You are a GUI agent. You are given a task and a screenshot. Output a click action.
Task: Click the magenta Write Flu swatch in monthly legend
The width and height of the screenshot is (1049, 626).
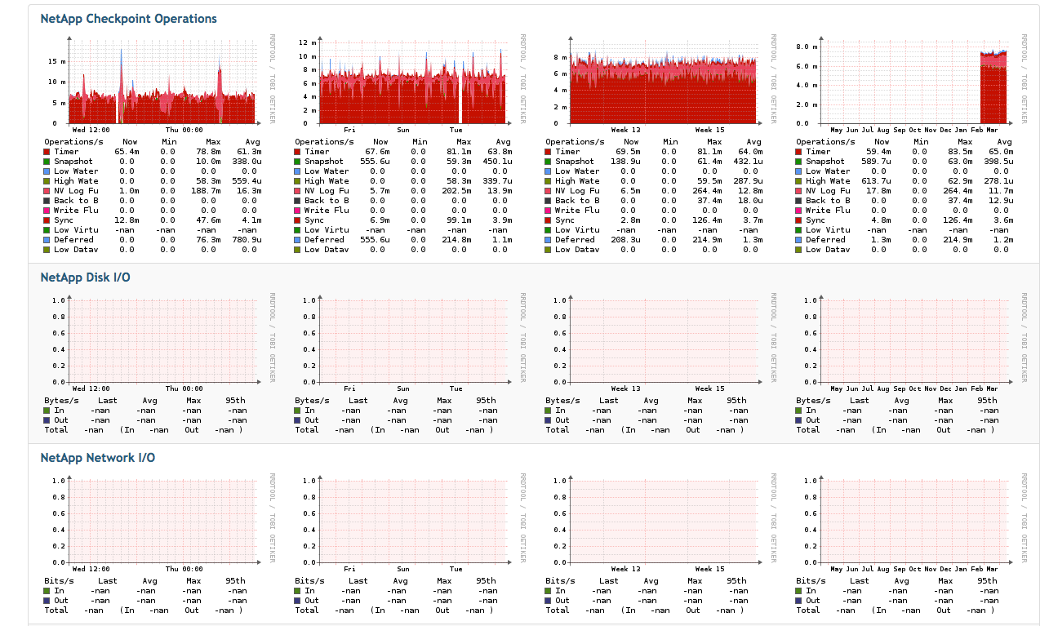click(x=549, y=211)
